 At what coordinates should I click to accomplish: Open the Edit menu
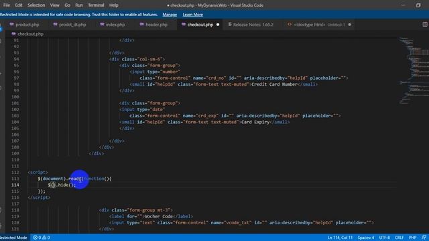click(19, 5)
